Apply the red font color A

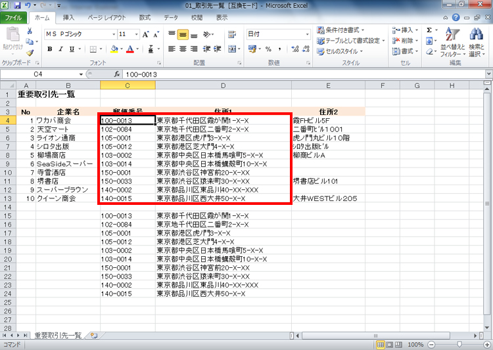click(130, 49)
